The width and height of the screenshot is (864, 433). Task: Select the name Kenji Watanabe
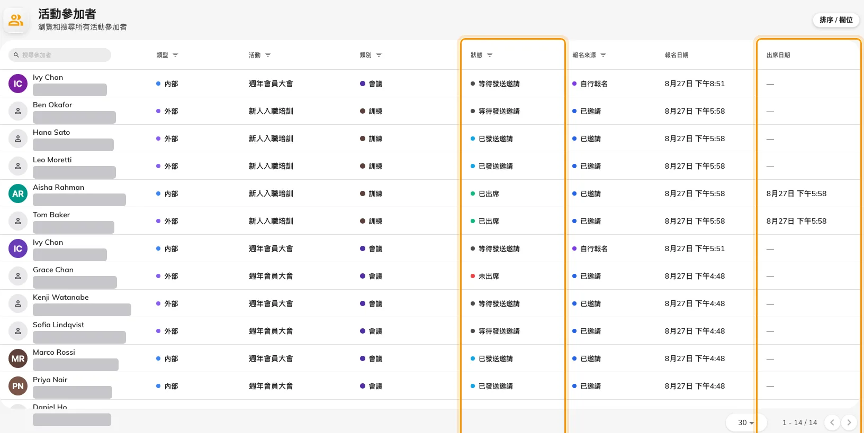coord(61,297)
